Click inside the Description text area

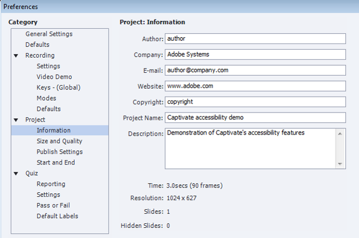pyautogui.click(x=250, y=149)
